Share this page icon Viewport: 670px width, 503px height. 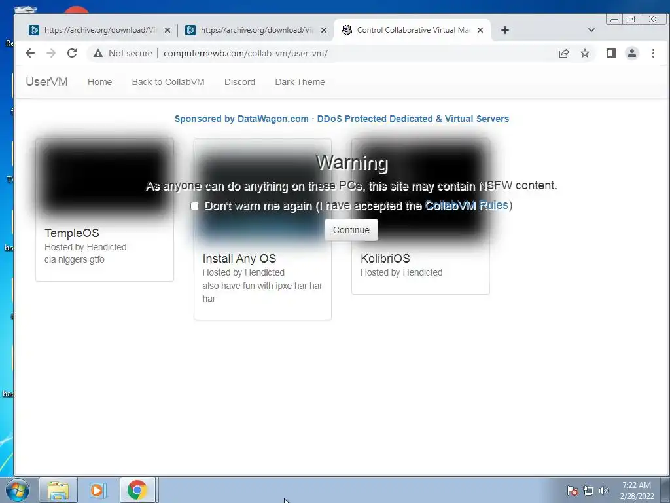tap(564, 53)
